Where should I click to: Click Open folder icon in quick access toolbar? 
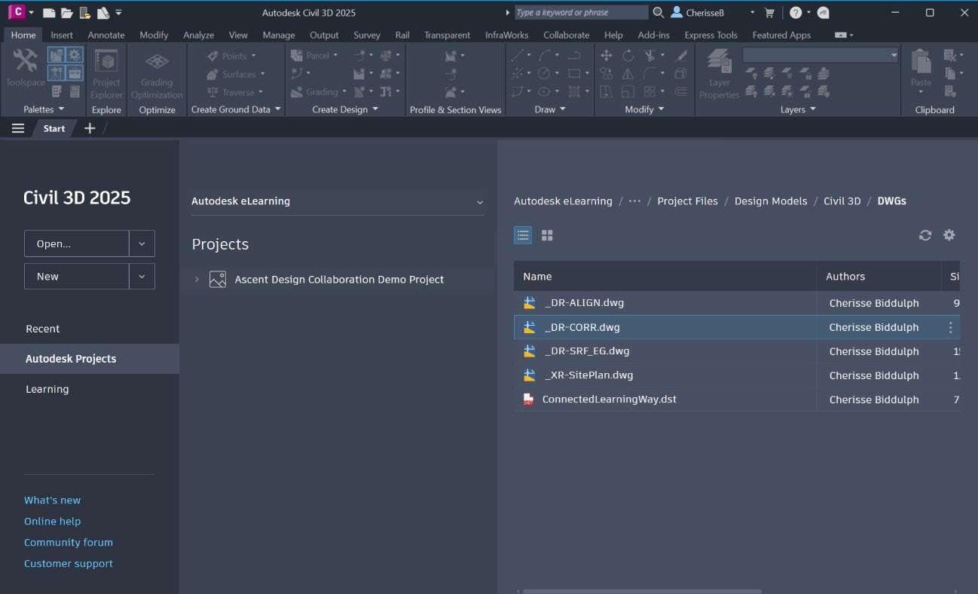67,13
